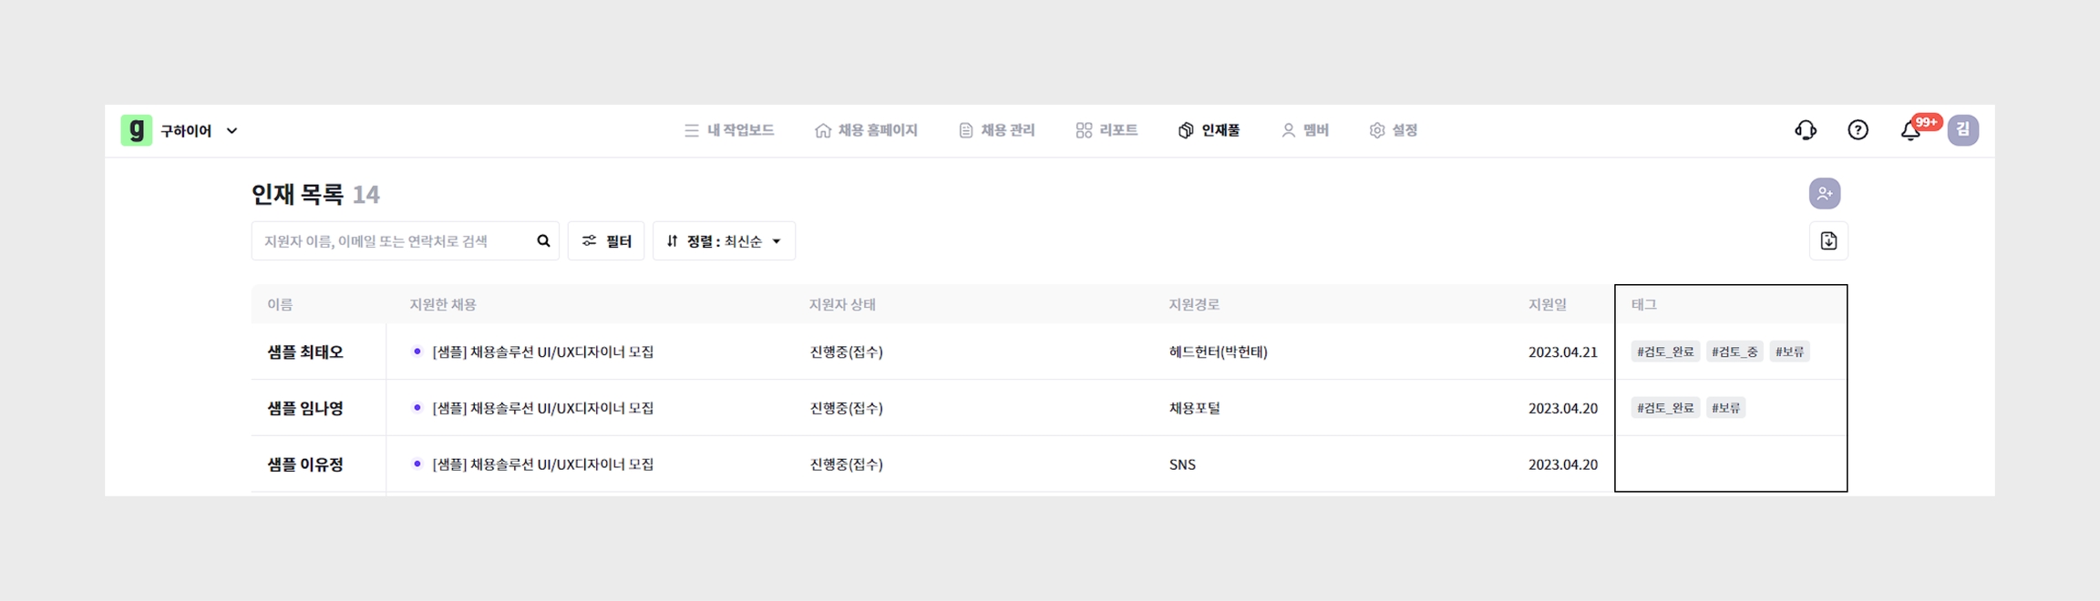The width and height of the screenshot is (2100, 601).
Task: Open applicant 샘플 최태오
Action: point(305,352)
